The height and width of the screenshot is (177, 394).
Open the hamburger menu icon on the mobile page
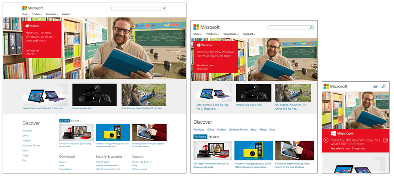point(376,86)
